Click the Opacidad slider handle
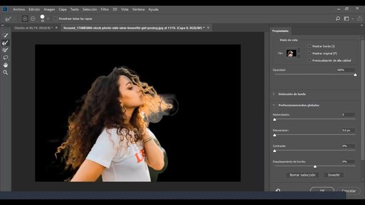365x205 pixels. (355, 75)
